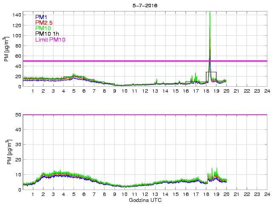The height and width of the screenshot is (204, 272).
Task: Click the magenta limit line in bottom chart
Action: pos(127,115)
